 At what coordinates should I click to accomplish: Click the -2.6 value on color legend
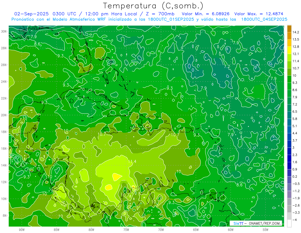tap(295, 205)
